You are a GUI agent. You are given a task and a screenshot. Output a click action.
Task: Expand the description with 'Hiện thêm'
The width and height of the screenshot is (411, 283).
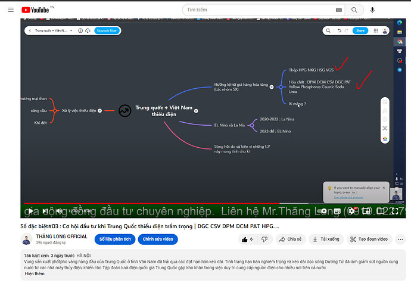tap(35, 273)
